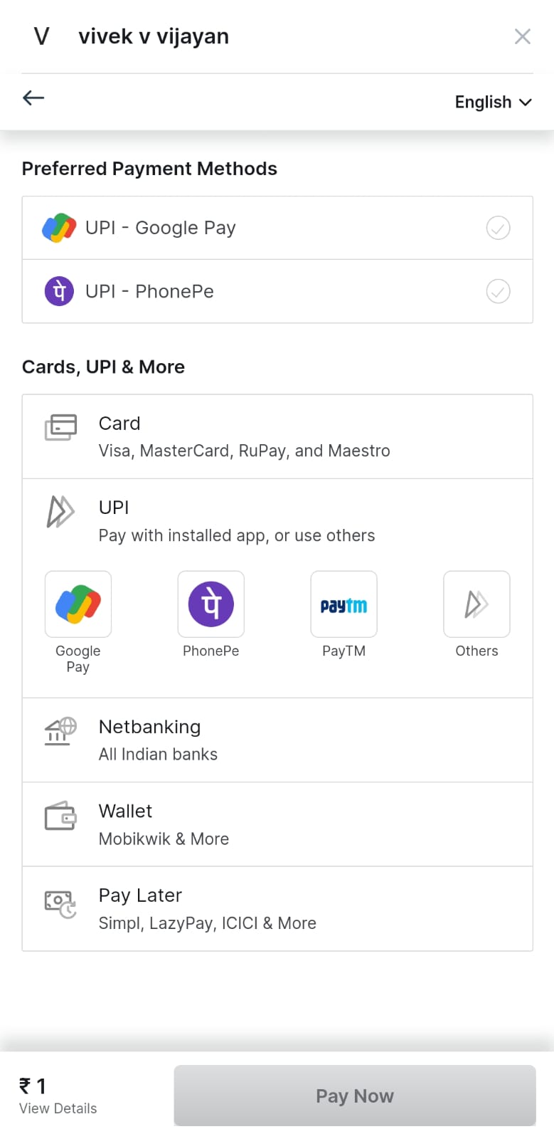Open View Details link
The height and width of the screenshot is (1139, 554).
pos(57,1108)
